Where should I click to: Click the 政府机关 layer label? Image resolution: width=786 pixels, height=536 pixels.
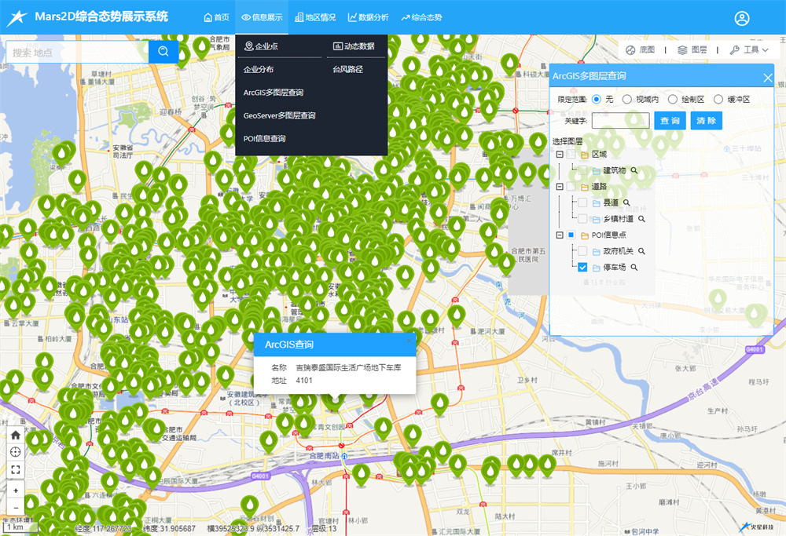point(618,251)
